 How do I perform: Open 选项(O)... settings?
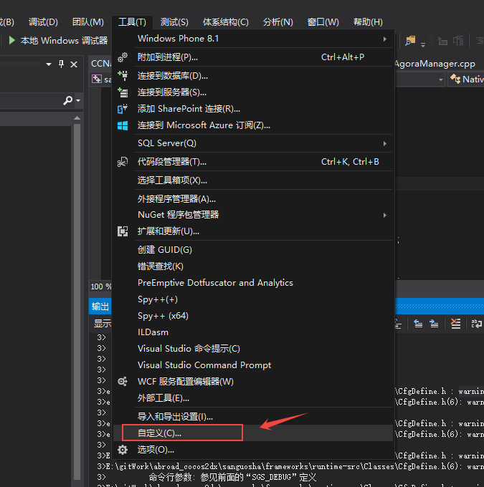(x=253, y=450)
